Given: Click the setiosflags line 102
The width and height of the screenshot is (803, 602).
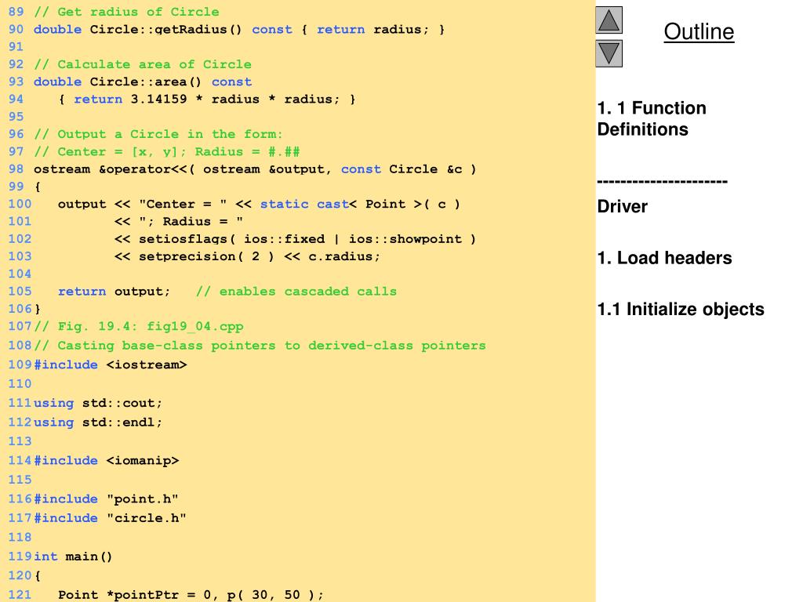Looking at the screenshot, I should (x=295, y=239).
